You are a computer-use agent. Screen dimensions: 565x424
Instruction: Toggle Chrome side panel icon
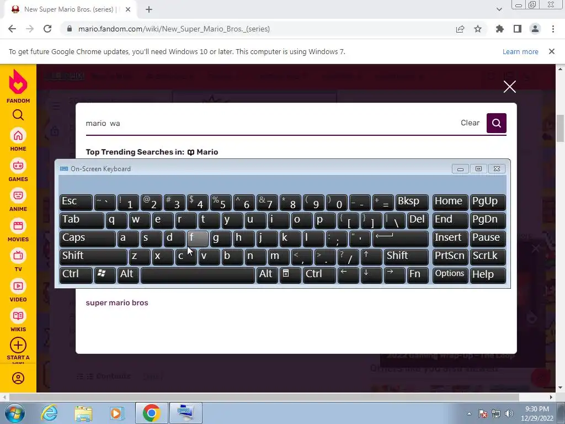(518, 29)
